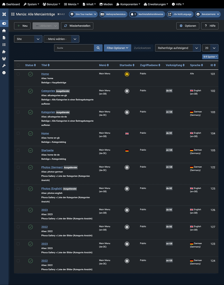Click the sidebar menu toggle icon
Viewport: 224px width, 285px height.
4,24
